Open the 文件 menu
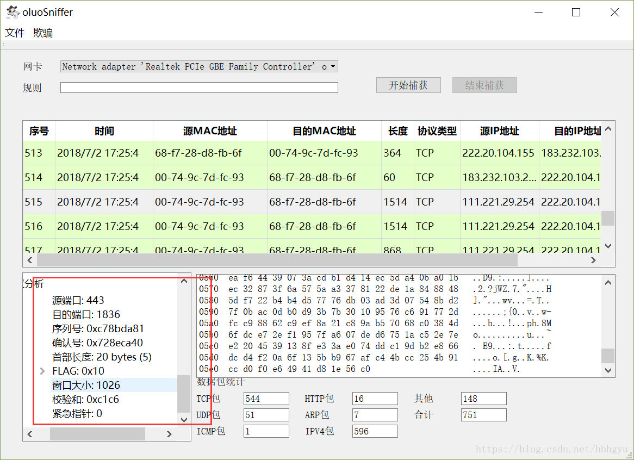The height and width of the screenshot is (460, 634). [15, 33]
